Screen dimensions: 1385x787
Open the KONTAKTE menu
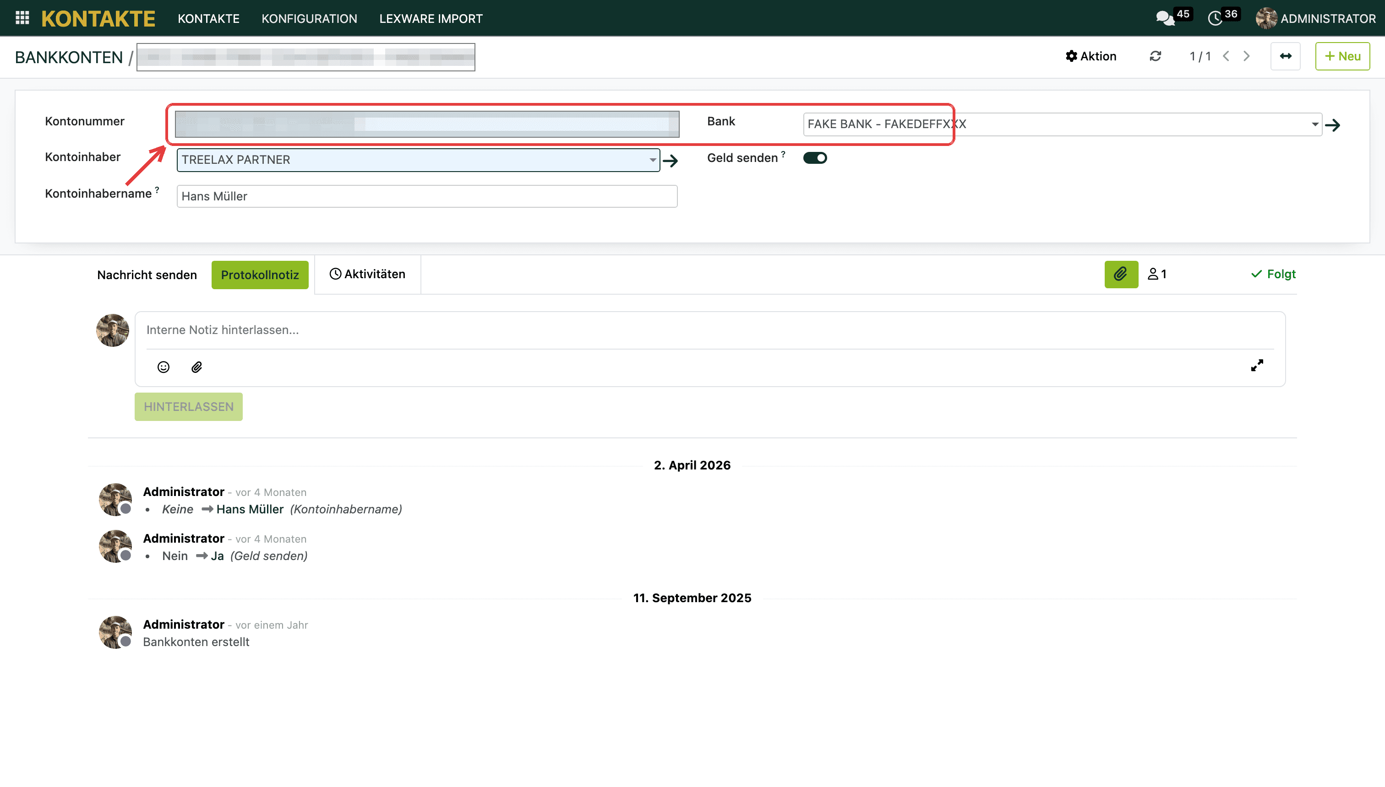[x=208, y=18]
